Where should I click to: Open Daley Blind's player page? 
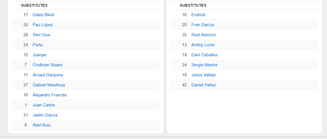(x=43, y=15)
